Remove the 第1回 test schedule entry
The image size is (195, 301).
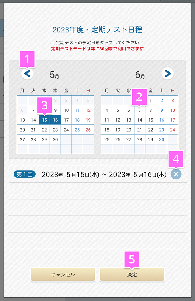click(x=176, y=174)
